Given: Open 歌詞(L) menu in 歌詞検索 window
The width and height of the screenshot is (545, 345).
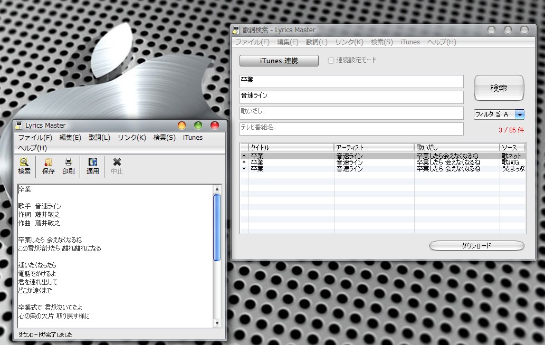Looking at the screenshot, I should (x=317, y=42).
